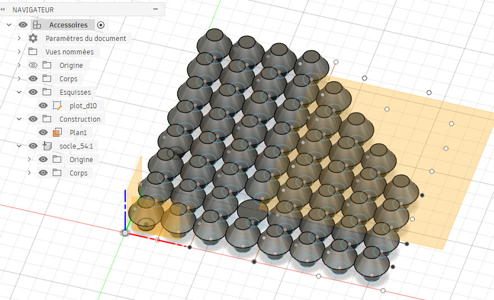
Task: Click the Construction folder icon
Action: click(x=47, y=119)
